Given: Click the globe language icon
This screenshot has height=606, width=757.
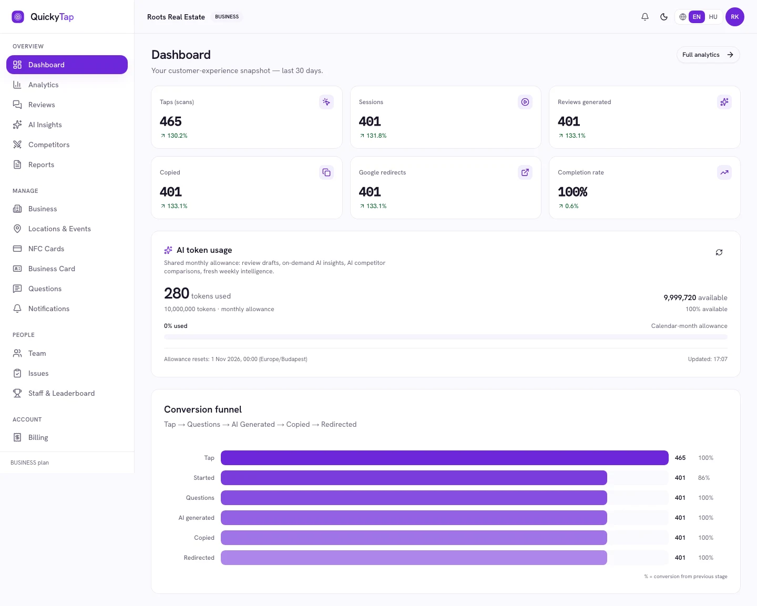Looking at the screenshot, I should click(682, 17).
